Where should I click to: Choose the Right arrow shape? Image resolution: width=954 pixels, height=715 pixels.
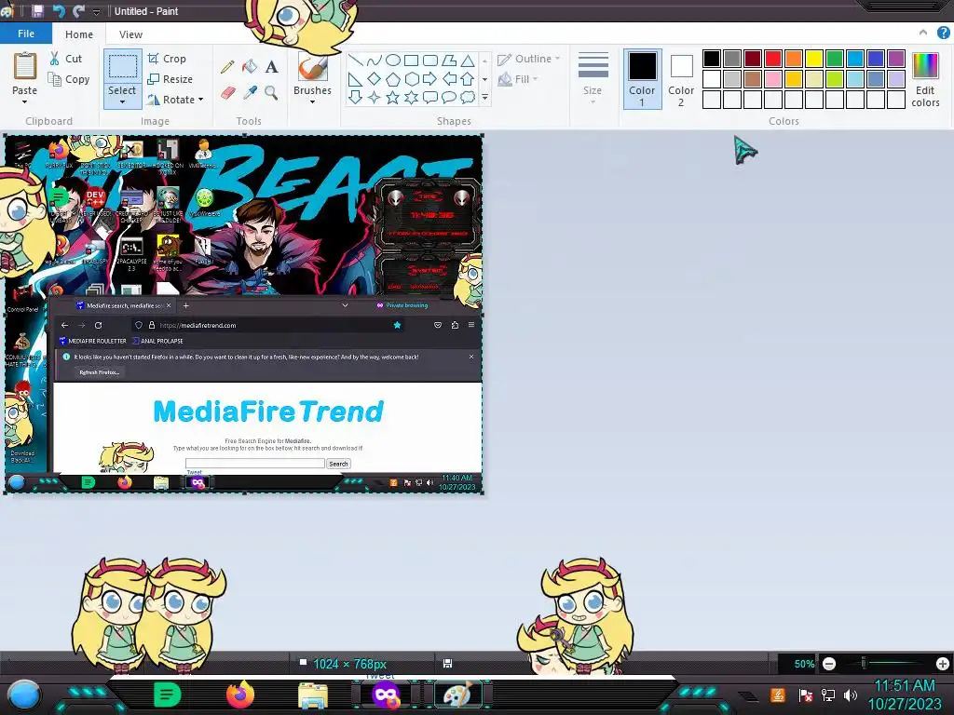tap(430, 79)
